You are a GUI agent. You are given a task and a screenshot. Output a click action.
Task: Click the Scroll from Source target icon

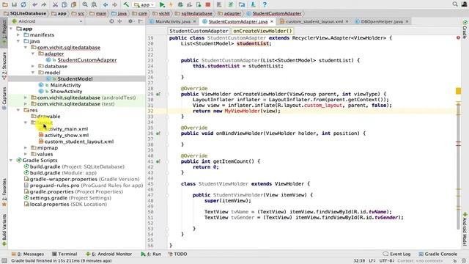coord(111,21)
